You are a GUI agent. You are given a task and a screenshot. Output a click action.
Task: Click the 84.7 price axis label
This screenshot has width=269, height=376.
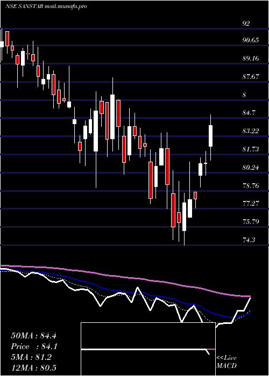tap(249, 112)
